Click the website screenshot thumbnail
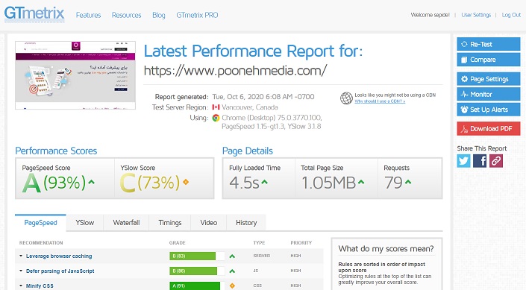Image resolution: width=526 pixels, height=290 pixels. click(x=75, y=75)
